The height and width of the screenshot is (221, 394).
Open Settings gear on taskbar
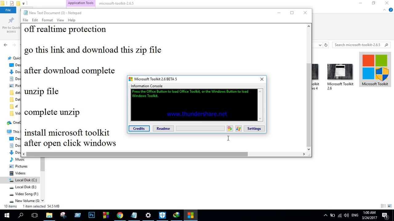(148, 215)
